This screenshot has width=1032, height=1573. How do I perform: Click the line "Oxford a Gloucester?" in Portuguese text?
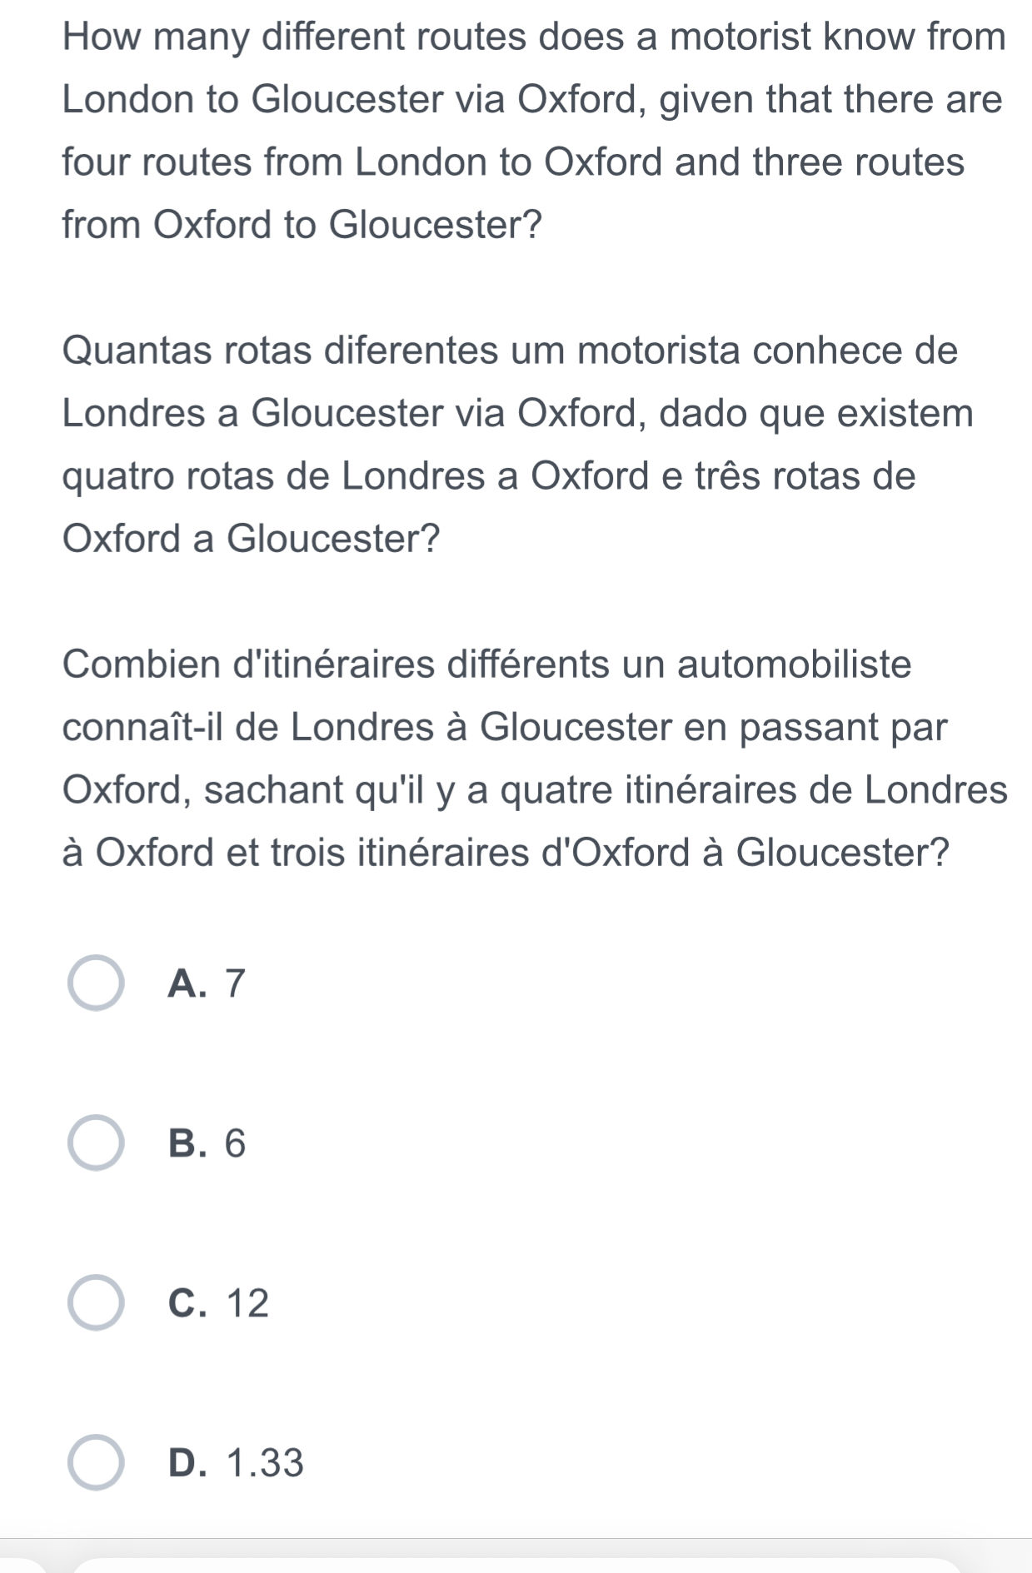(x=251, y=539)
